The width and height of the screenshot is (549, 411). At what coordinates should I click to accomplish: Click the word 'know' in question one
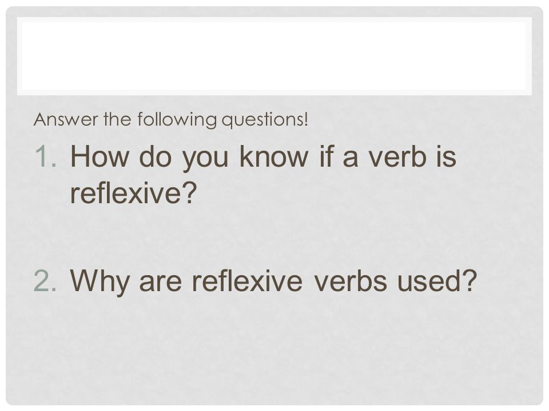point(274,156)
